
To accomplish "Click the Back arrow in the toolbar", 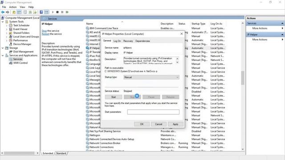I will pos(3,12).
